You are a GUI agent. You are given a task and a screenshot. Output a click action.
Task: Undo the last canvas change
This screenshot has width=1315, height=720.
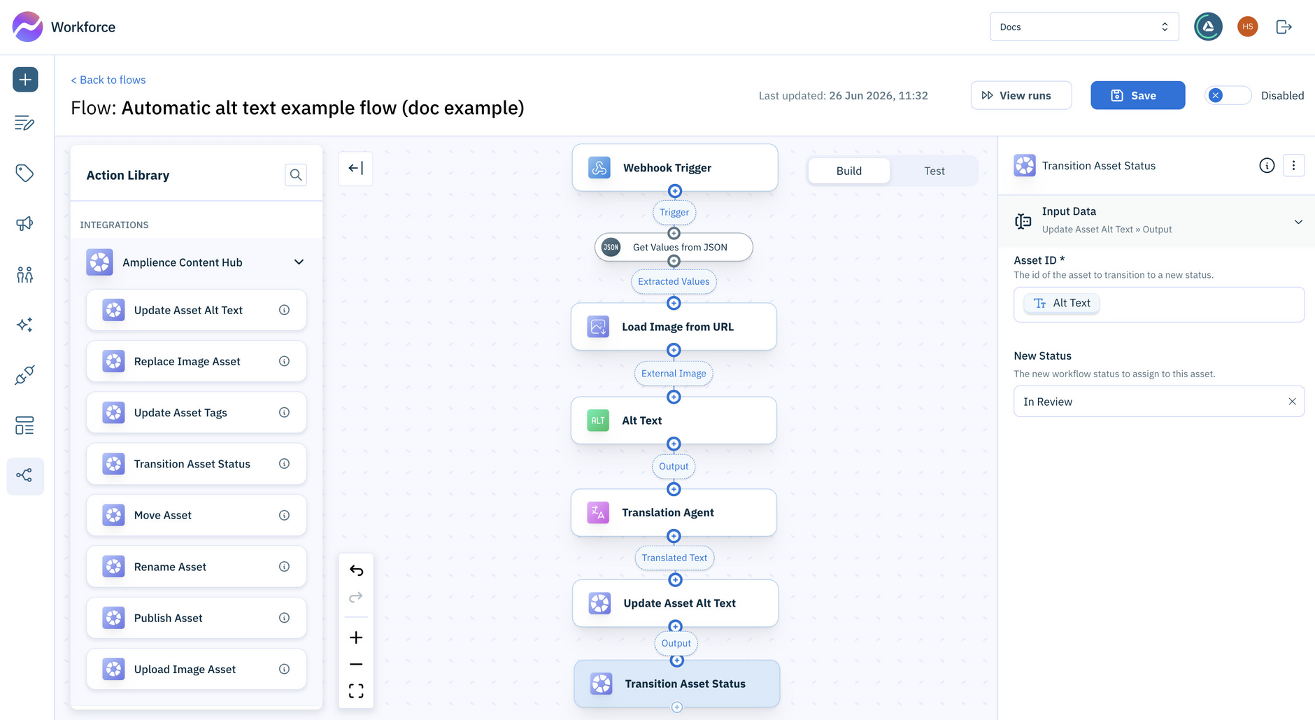[x=356, y=571]
